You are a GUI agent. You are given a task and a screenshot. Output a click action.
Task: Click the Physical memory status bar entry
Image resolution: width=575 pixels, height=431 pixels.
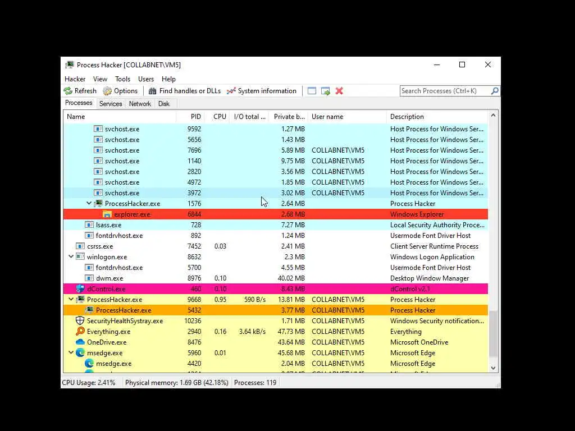pos(177,383)
